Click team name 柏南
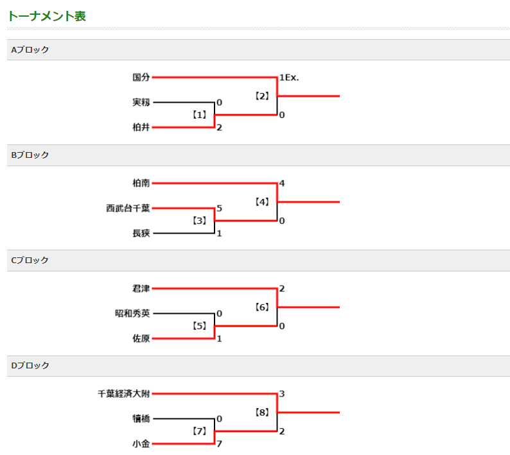 click(141, 184)
